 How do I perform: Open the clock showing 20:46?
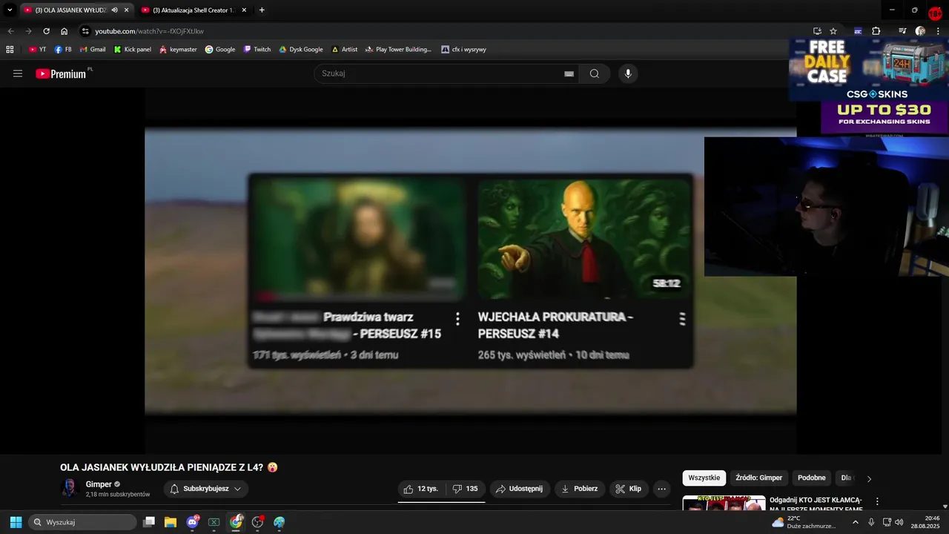925,522
